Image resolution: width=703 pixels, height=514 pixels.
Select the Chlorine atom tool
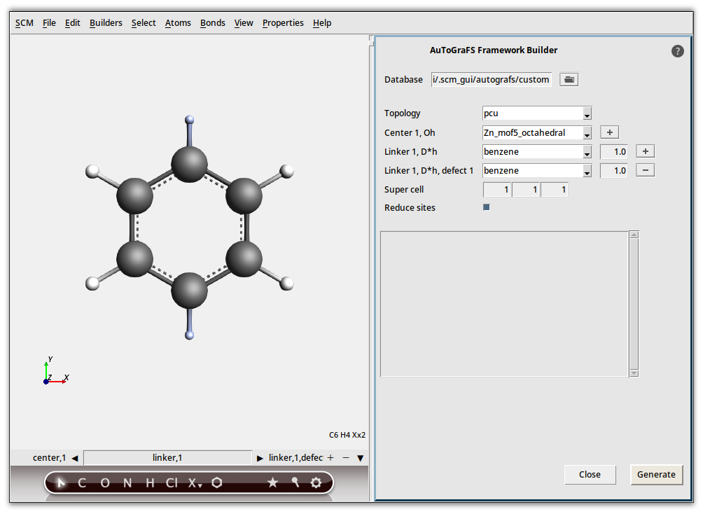[x=172, y=482]
